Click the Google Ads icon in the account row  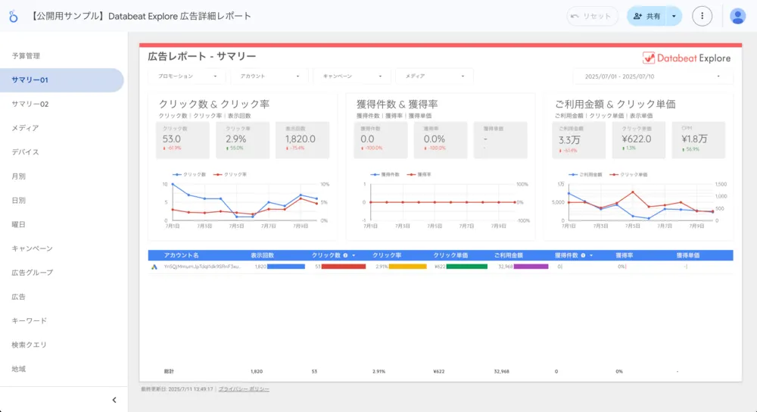click(154, 267)
